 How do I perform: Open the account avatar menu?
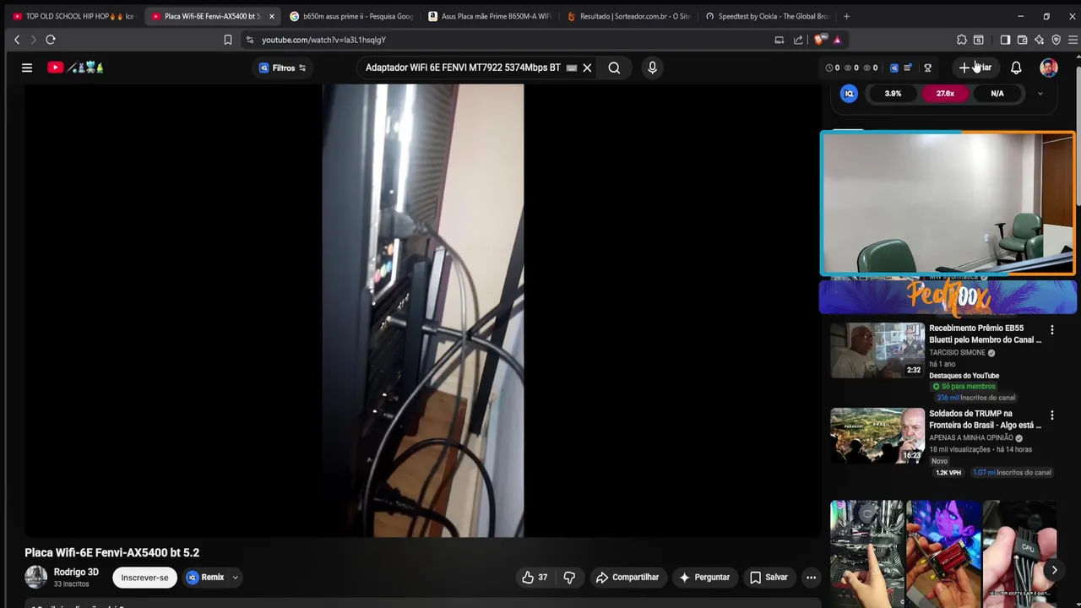click(1048, 68)
